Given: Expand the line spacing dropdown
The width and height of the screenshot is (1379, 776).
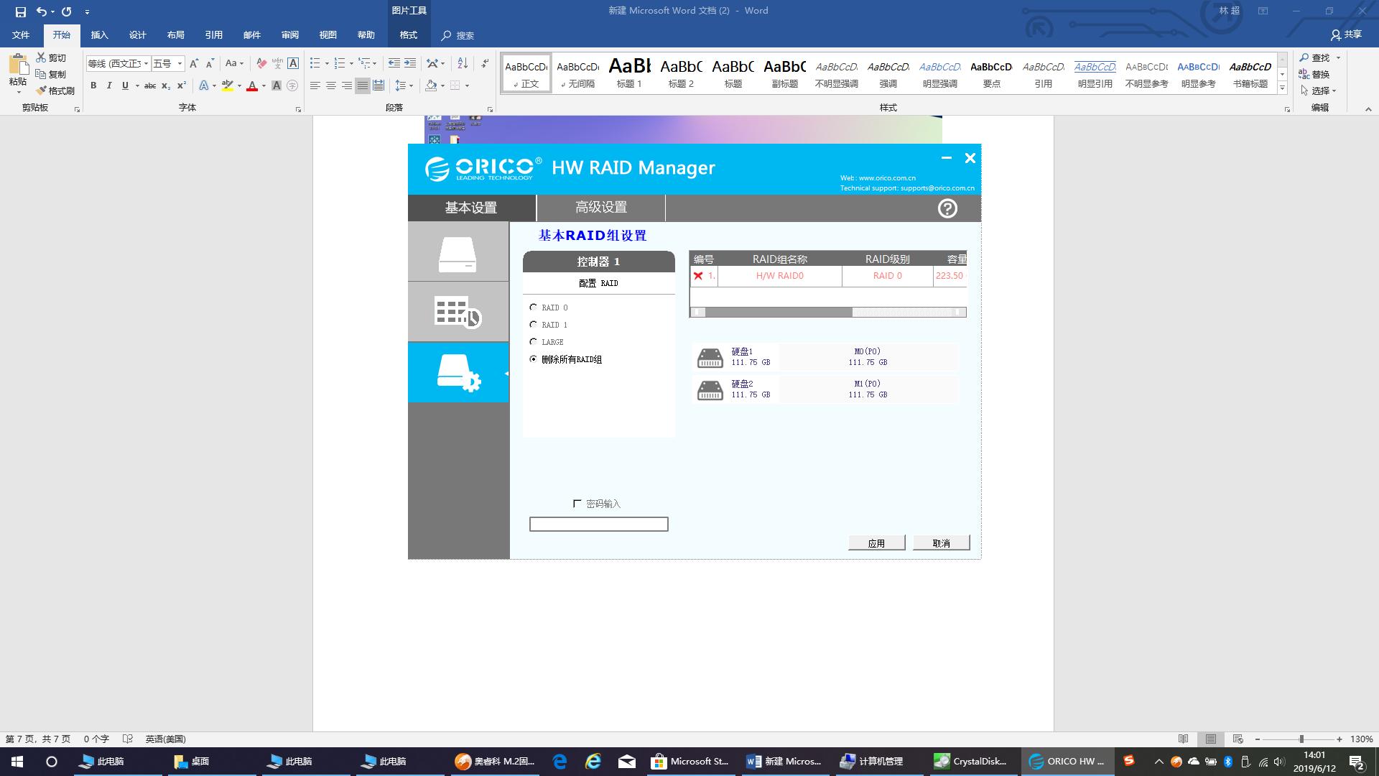Looking at the screenshot, I should click(x=411, y=86).
